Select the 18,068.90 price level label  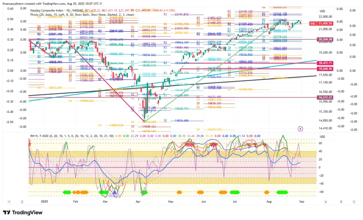(x=325, y=69)
